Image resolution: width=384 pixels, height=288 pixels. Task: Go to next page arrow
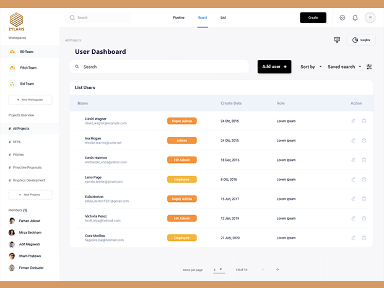tap(277, 269)
